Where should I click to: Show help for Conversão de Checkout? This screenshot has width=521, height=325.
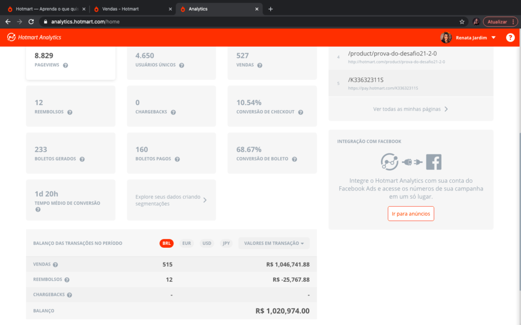point(300,112)
